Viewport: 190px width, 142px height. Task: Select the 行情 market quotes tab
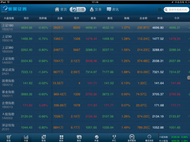(x=78, y=9)
